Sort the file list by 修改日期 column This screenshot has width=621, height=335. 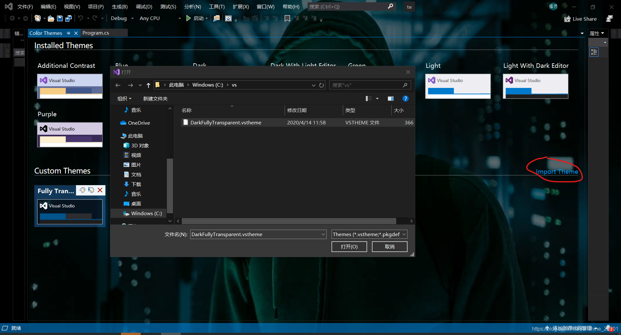pos(297,110)
